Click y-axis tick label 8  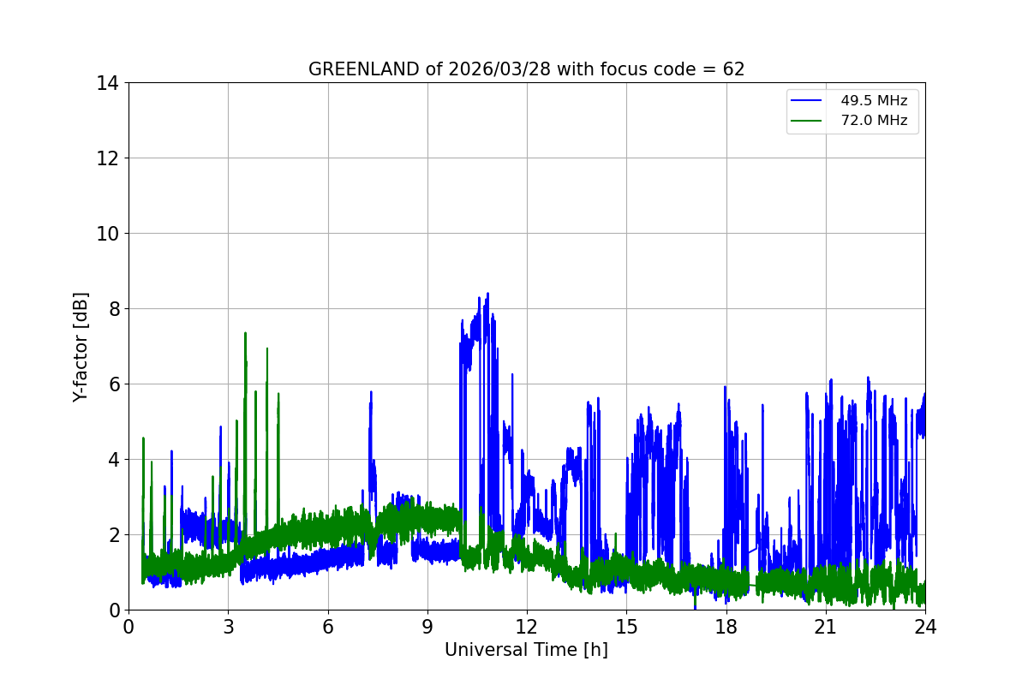click(113, 309)
